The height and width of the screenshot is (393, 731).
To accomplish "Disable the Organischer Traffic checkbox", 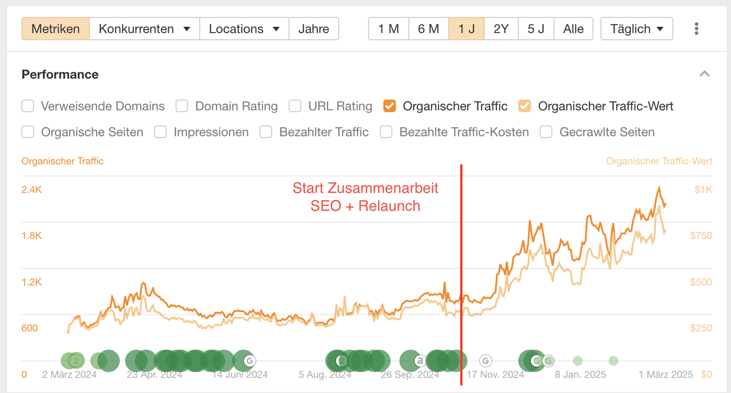I will point(390,106).
